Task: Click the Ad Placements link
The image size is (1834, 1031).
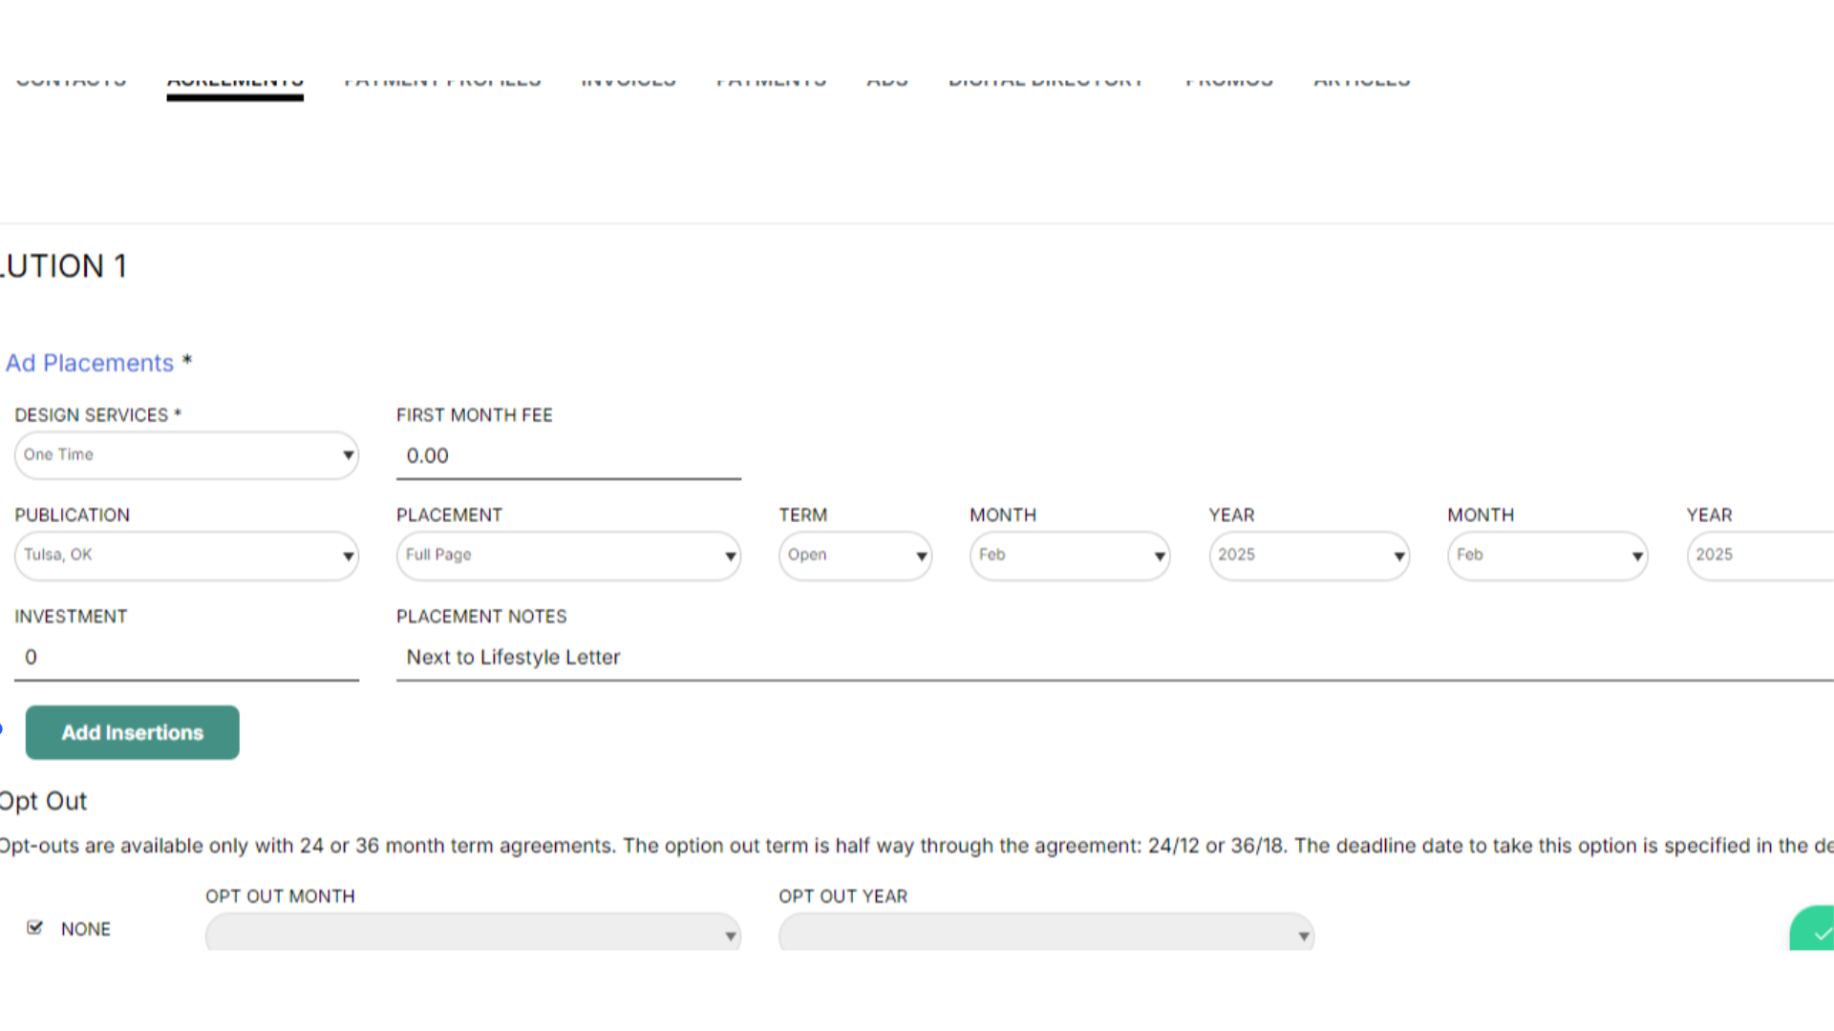Action: [x=90, y=363]
